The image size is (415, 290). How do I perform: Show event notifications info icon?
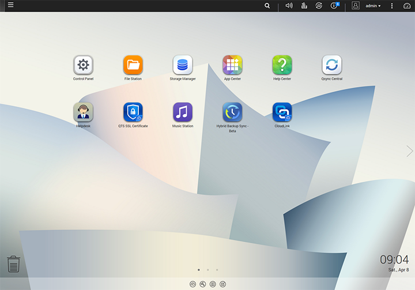click(334, 6)
